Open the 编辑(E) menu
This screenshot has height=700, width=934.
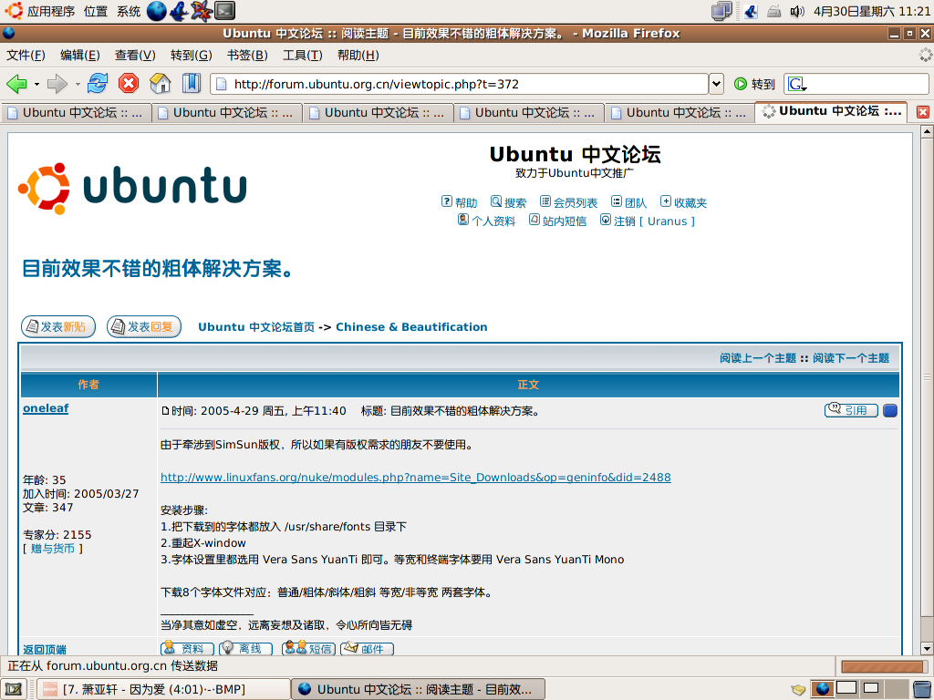click(x=80, y=56)
